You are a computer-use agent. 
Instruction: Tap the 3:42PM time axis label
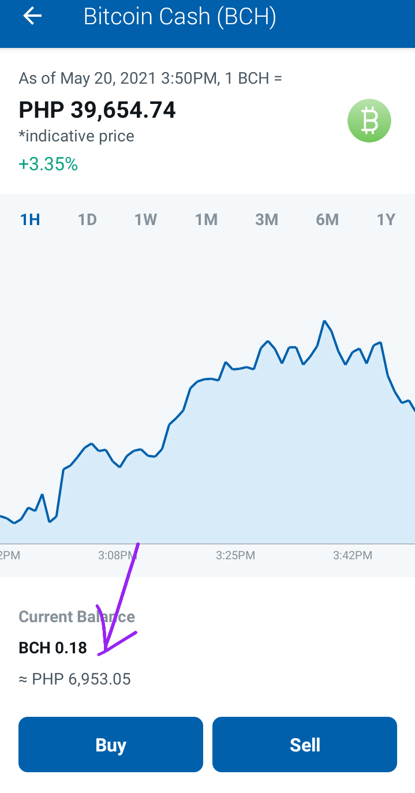point(353,556)
